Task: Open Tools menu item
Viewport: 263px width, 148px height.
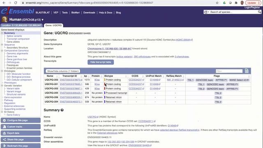Action: click(65, 13)
